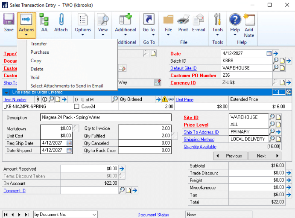This screenshot has height=218, width=295.
Task: Click the Customer PO Number field
Action: [x=247, y=75]
